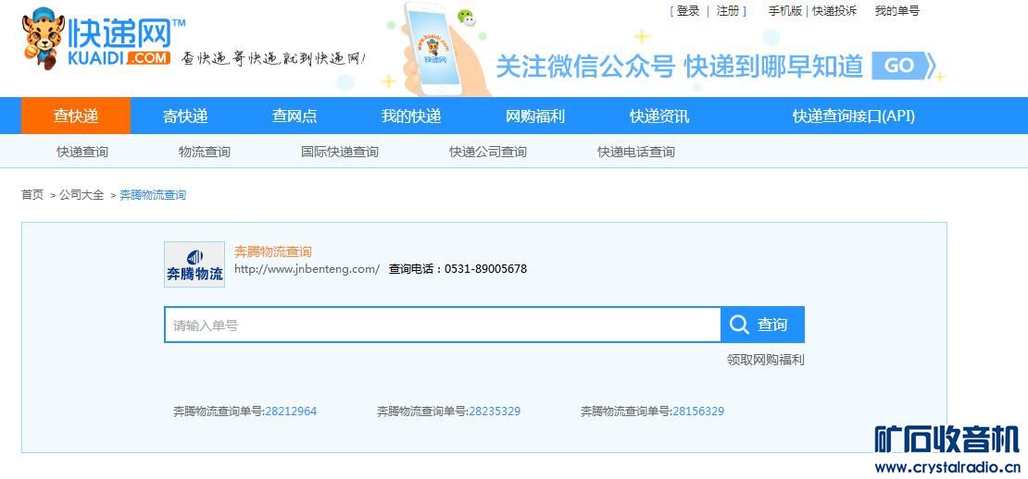Click the GO button on WeChat banner
The height and width of the screenshot is (479, 1028).
click(905, 66)
